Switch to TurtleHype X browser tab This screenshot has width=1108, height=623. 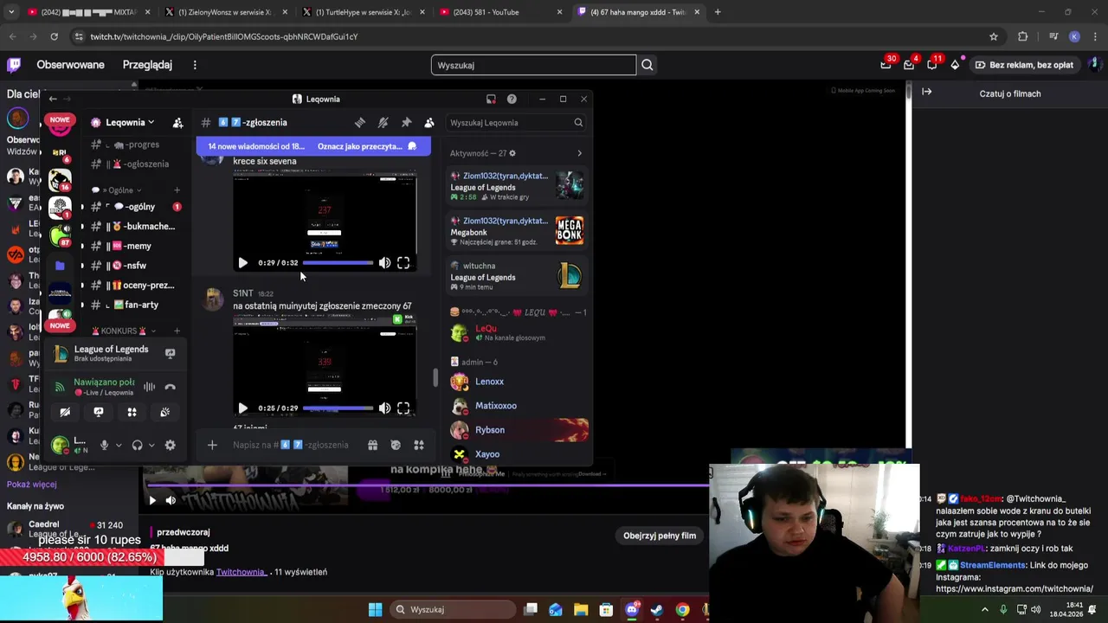click(362, 12)
